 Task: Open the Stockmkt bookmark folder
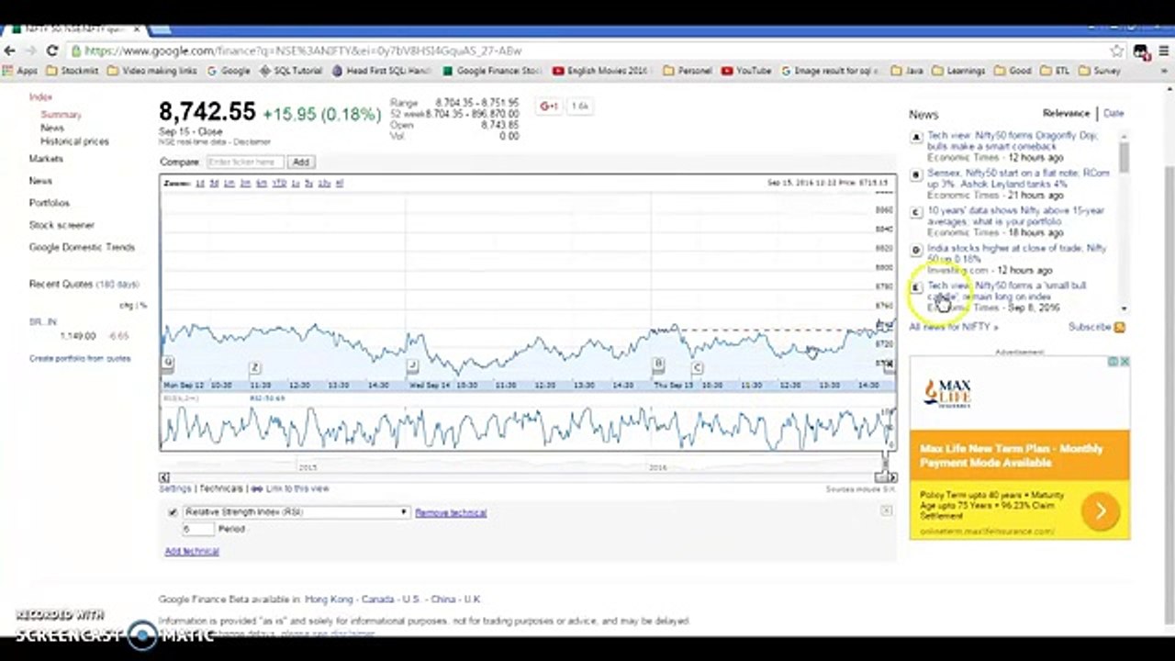pos(73,71)
